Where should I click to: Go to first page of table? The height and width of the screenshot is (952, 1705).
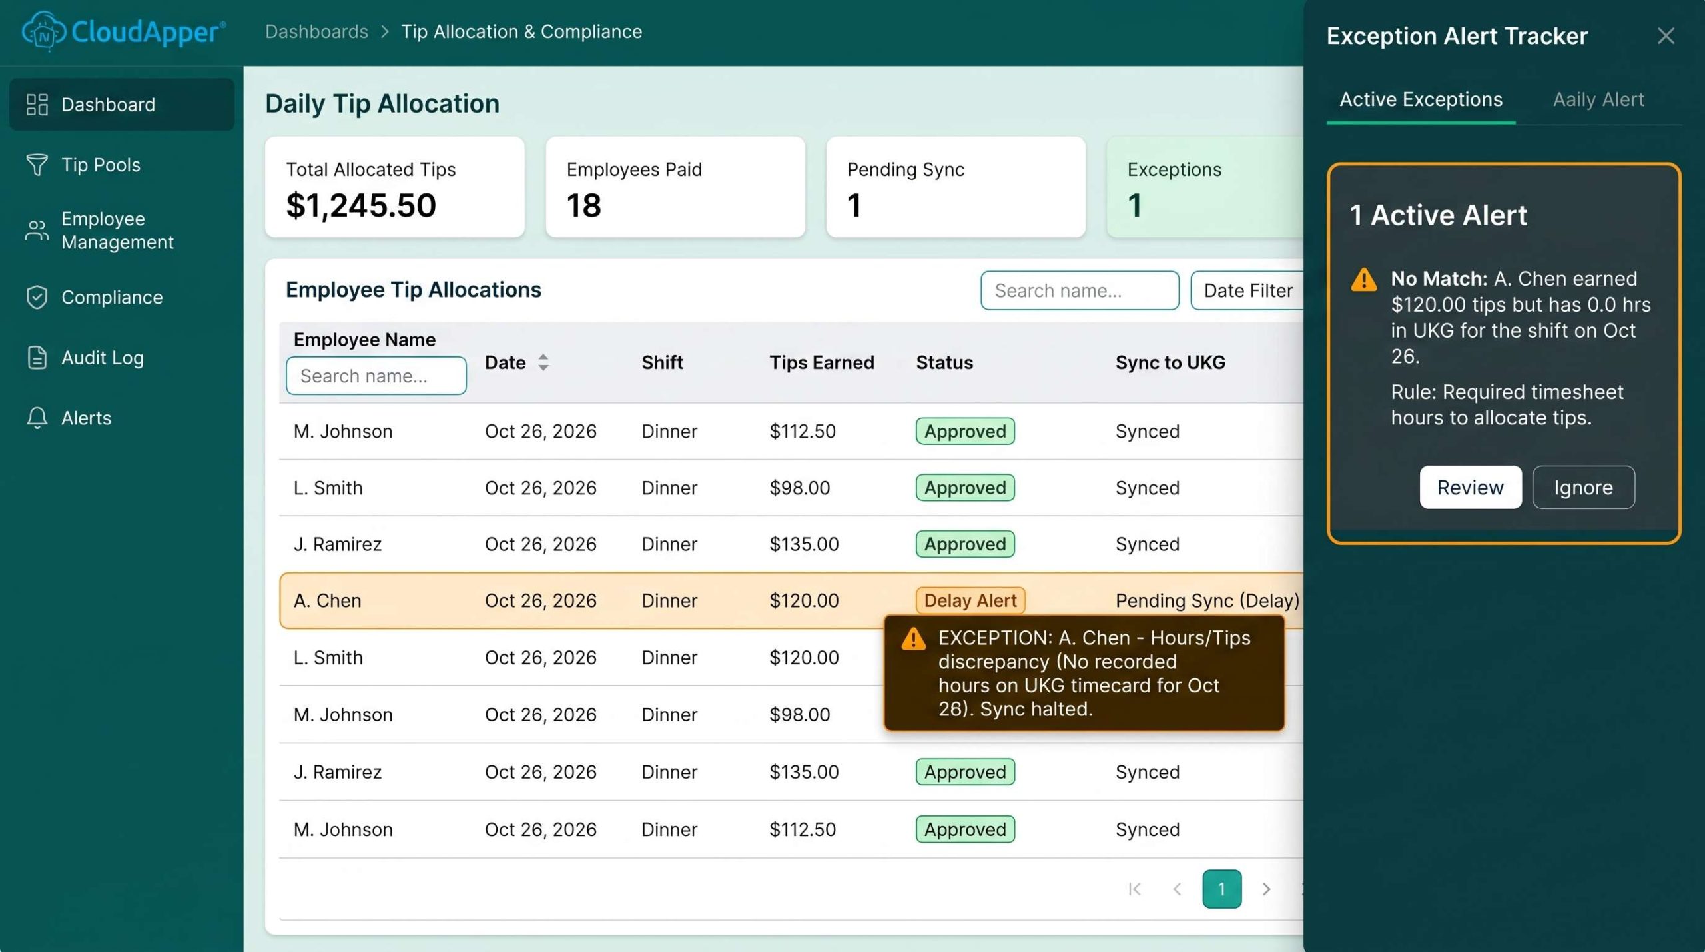click(1135, 889)
